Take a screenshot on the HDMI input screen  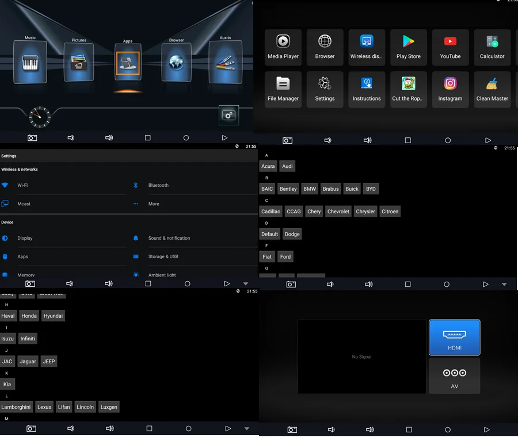point(292,429)
